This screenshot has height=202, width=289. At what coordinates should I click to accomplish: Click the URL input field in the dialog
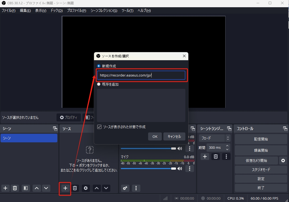(141, 75)
